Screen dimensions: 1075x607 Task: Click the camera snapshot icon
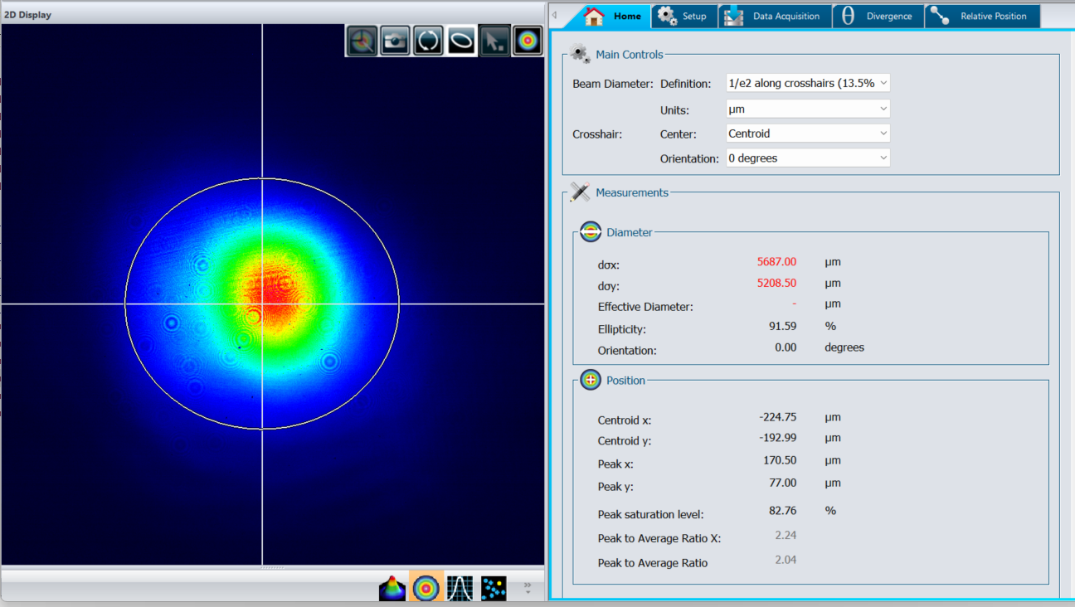395,41
